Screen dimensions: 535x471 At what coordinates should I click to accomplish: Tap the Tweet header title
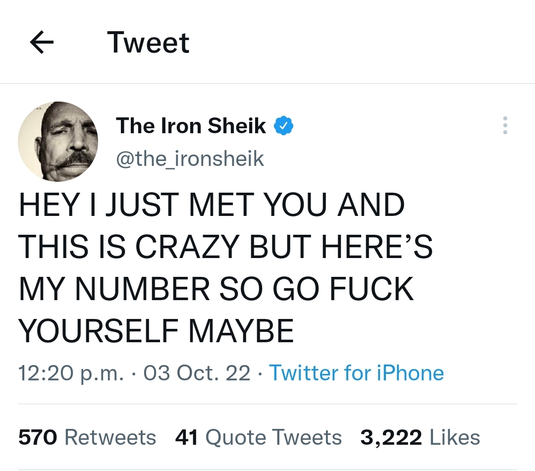tap(148, 43)
